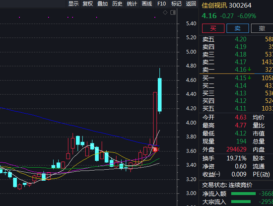
Task: Click the 标记 mark toolbar item
Action: pyautogui.click(x=176, y=3)
